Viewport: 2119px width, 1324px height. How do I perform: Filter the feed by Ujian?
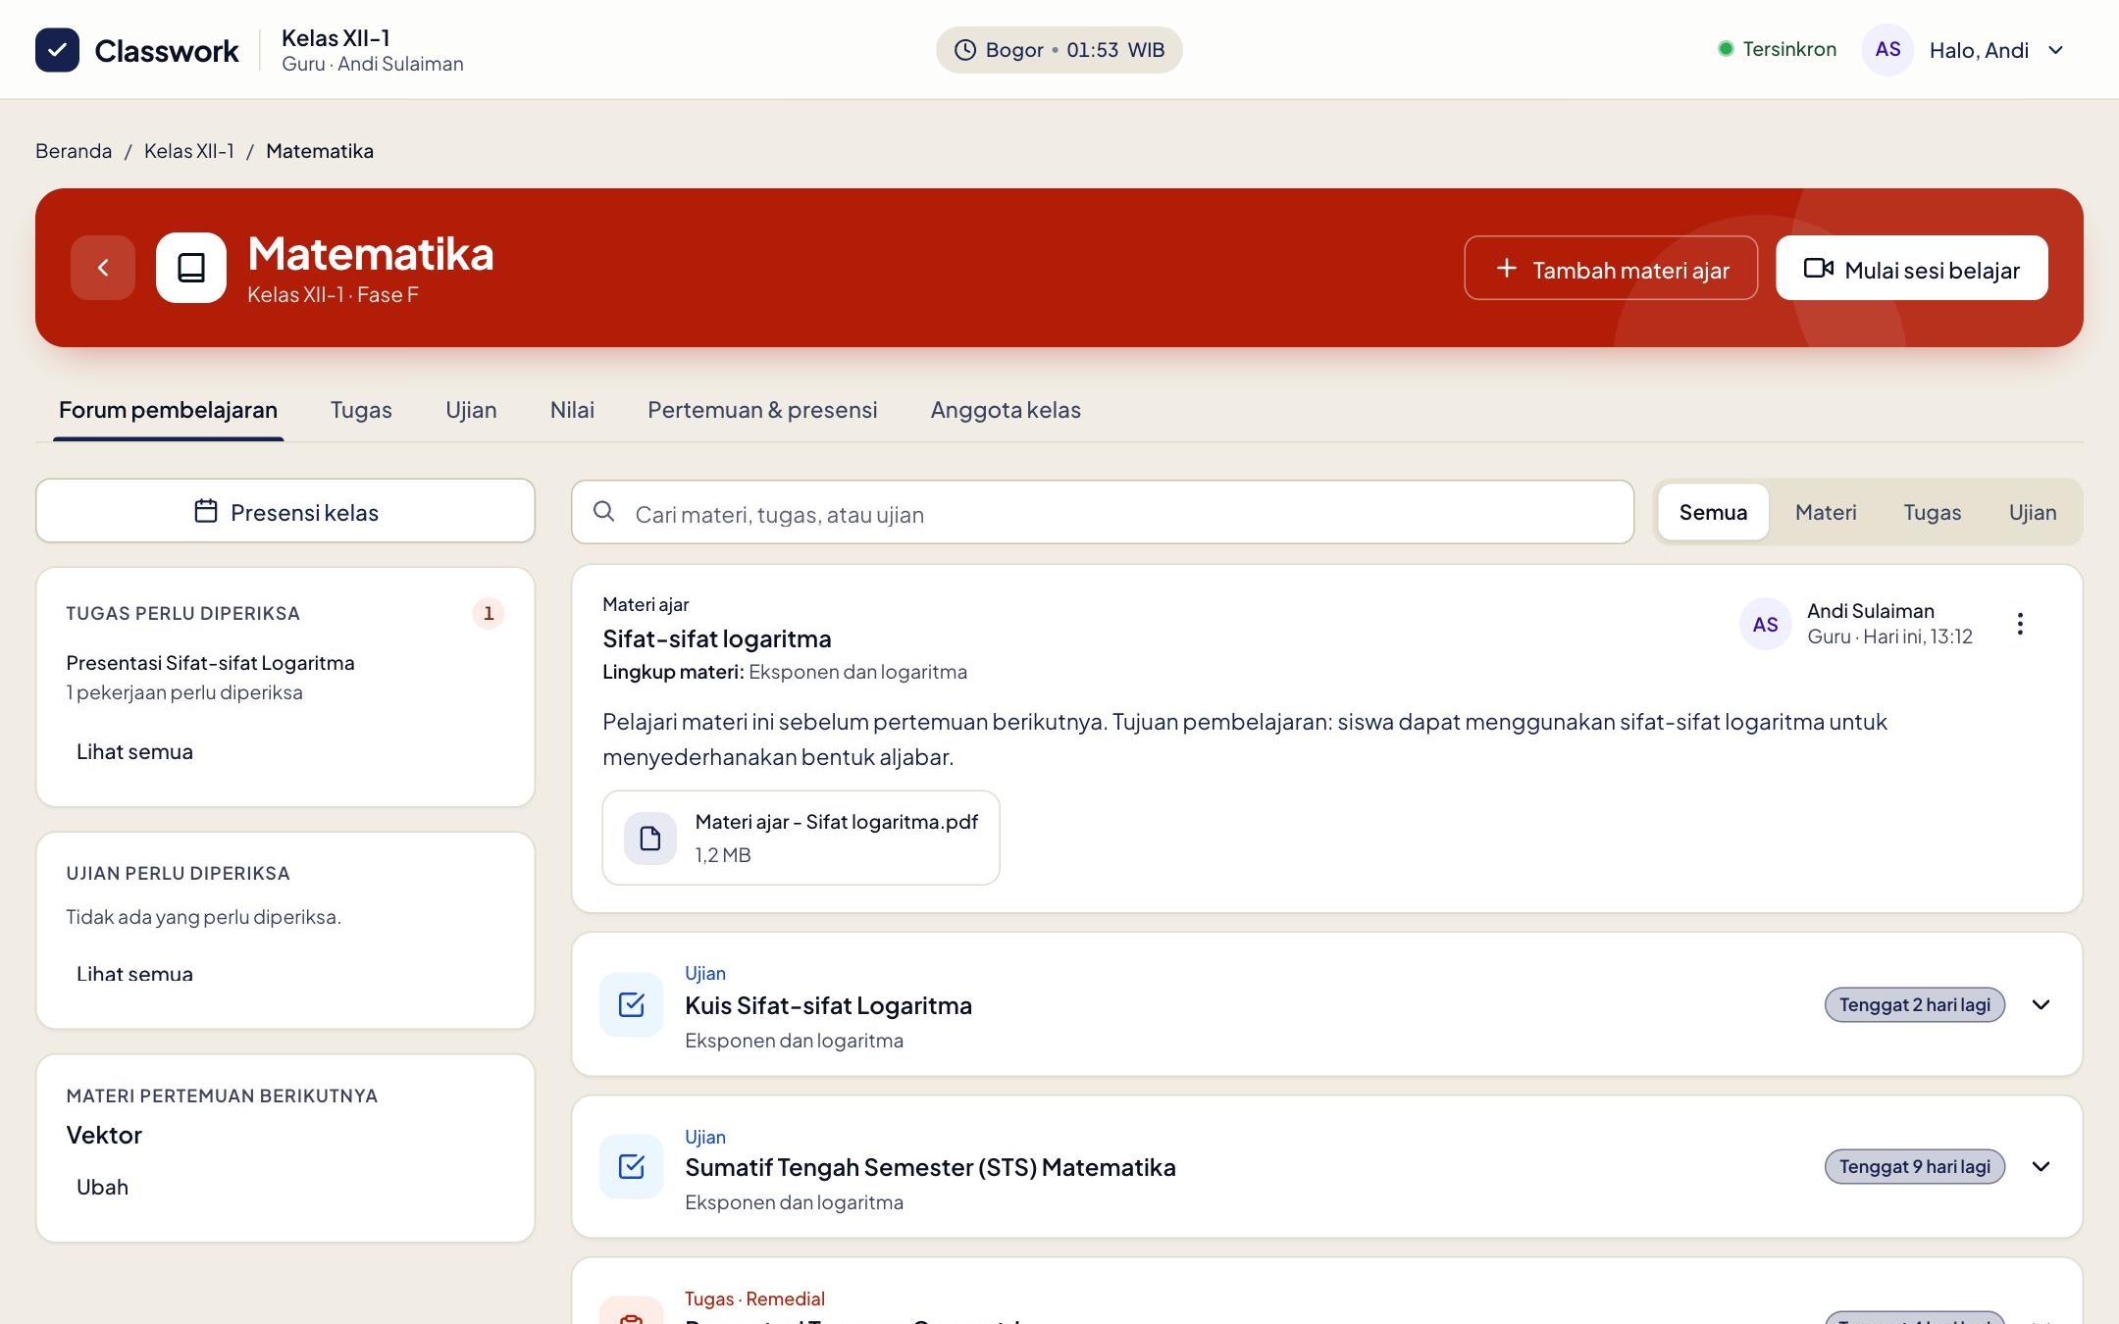pos(2033,512)
